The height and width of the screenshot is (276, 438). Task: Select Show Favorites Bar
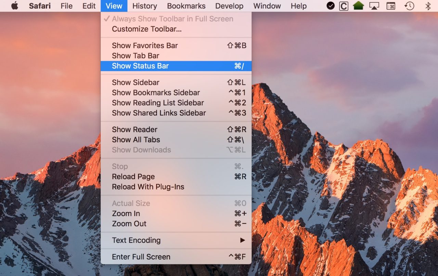(x=176, y=45)
